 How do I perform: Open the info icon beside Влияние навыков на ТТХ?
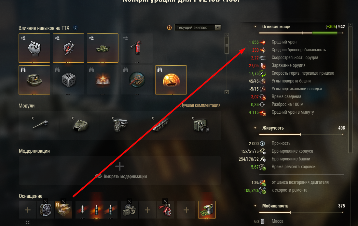(75, 28)
